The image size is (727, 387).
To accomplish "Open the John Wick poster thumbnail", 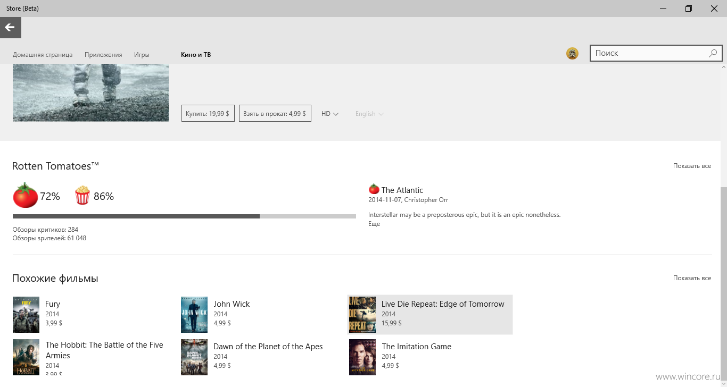I will pos(194,315).
